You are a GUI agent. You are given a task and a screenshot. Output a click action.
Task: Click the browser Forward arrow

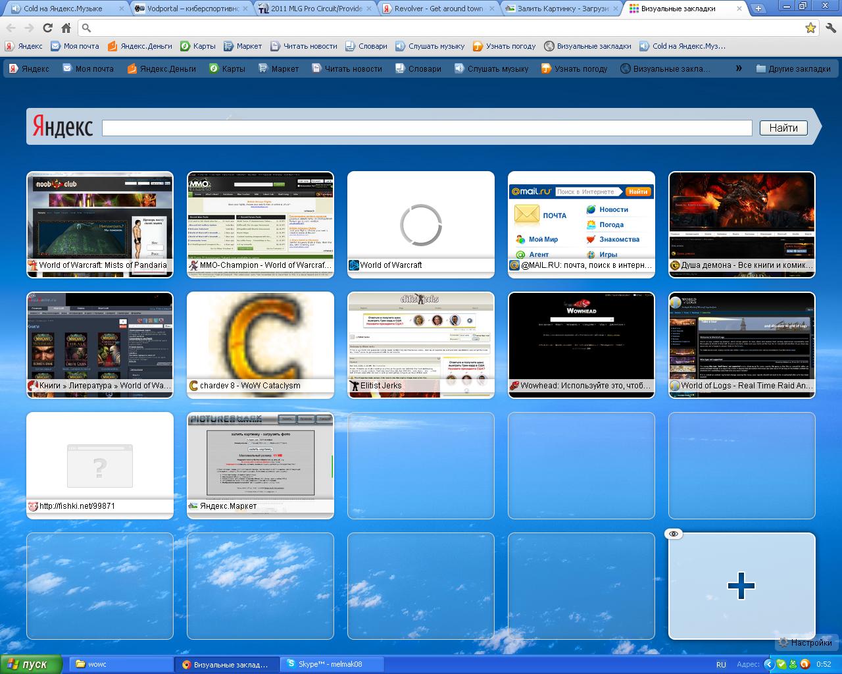coord(29,28)
